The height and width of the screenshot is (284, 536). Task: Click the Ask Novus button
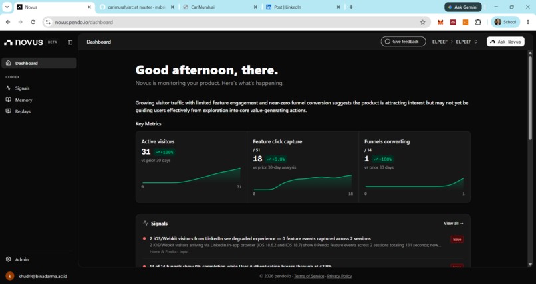pos(505,42)
